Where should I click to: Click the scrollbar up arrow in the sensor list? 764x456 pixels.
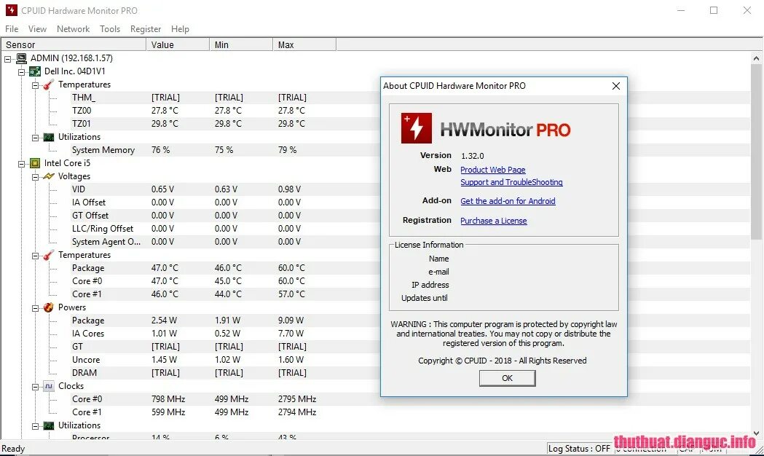756,58
